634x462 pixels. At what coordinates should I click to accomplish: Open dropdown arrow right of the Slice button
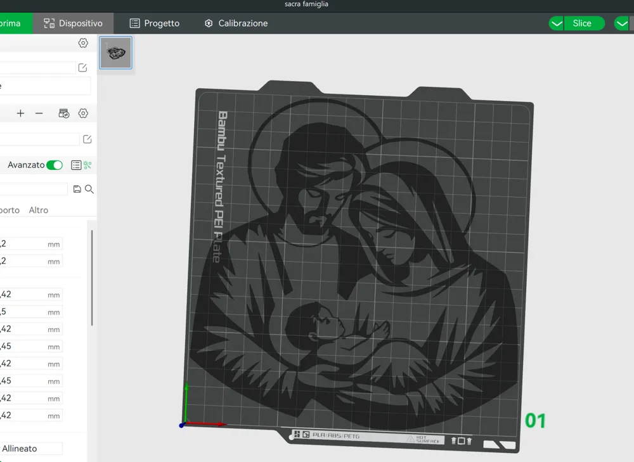[x=622, y=23]
